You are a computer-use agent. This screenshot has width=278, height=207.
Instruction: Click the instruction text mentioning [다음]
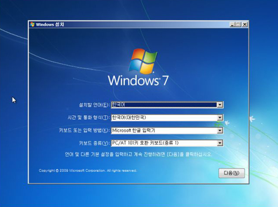tap(138, 154)
